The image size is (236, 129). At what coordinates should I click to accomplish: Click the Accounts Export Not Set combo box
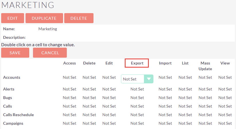coord(137,79)
